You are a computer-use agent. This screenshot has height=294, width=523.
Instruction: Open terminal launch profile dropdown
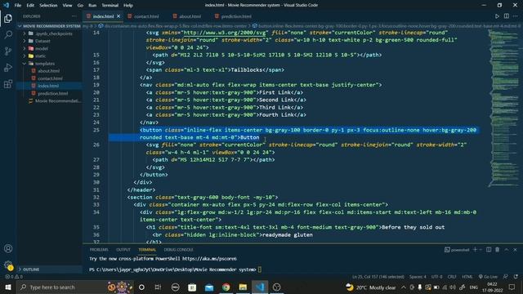coord(481,249)
